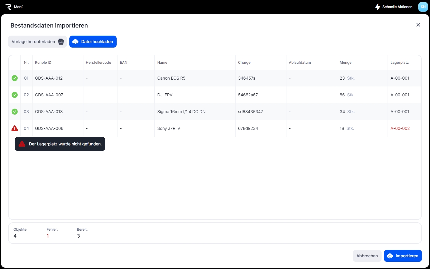Click green checkmark for row 03
430x269 pixels.
15,112
